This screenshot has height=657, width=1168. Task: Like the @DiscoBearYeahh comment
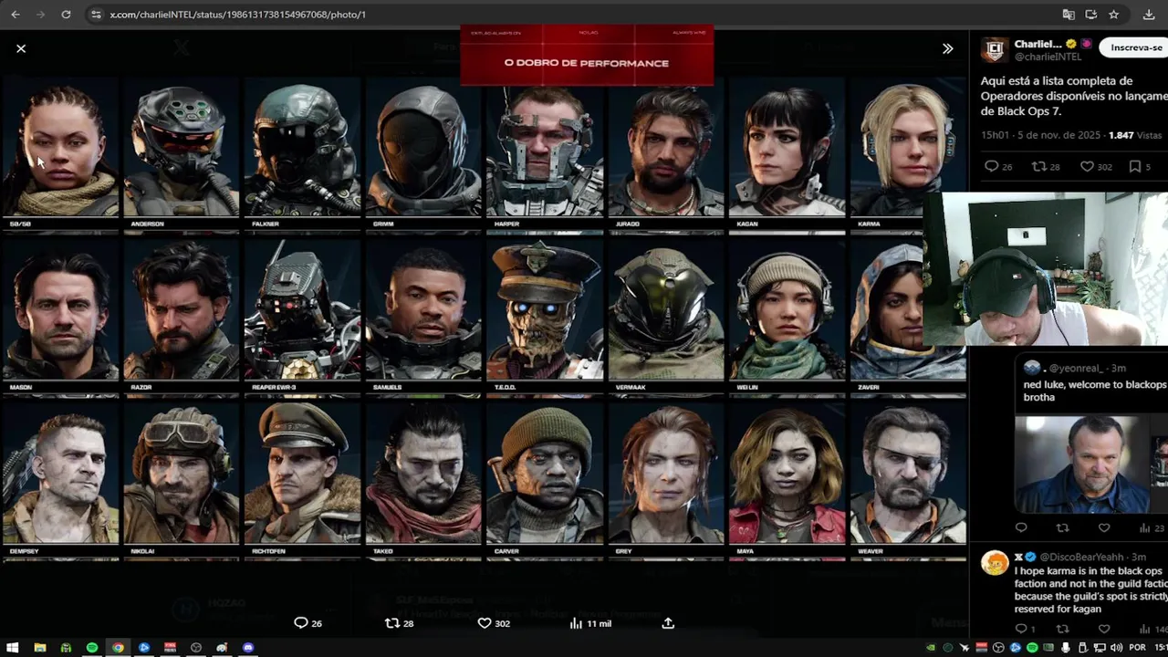pyautogui.click(x=1104, y=629)
